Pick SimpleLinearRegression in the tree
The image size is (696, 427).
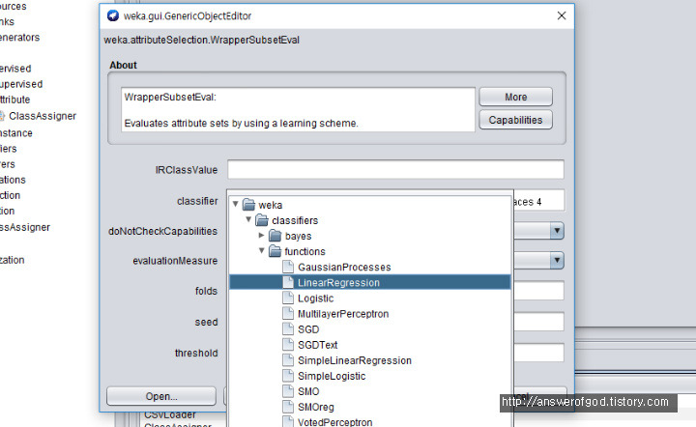pos(355,360)
